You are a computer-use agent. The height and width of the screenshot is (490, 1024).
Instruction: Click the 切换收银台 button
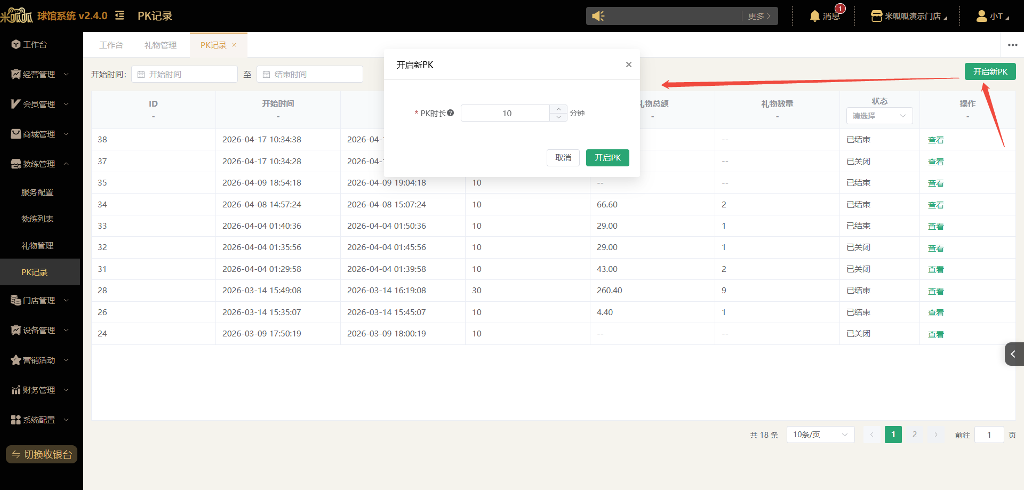(42, 454)
